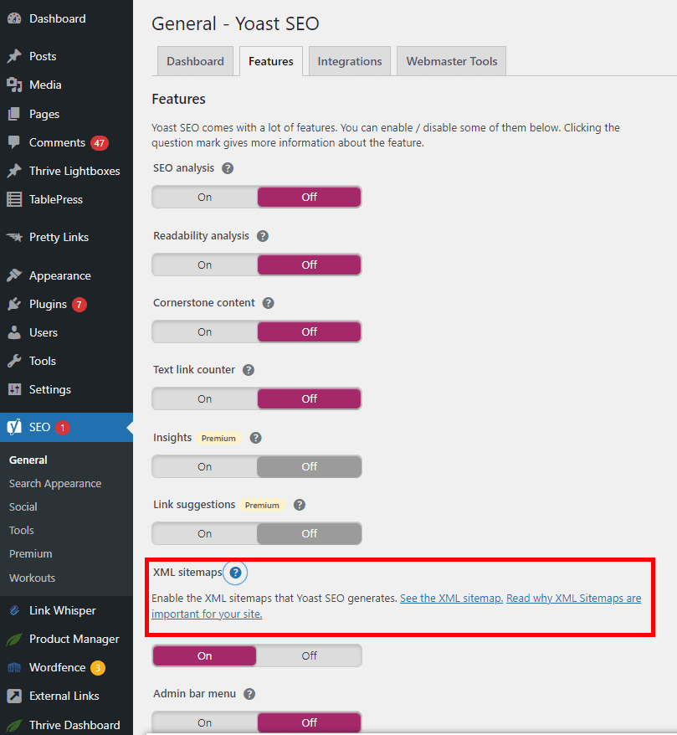Open Workouts submenu under SEO
Image resolution: width=677 pixels, height=735 pixels.
click(x=32, y=578)
